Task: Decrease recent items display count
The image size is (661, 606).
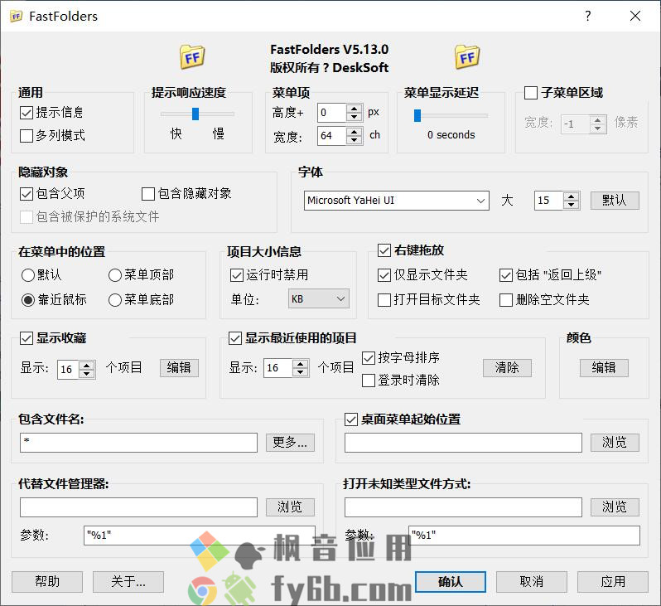Action: tap(300, 372)
